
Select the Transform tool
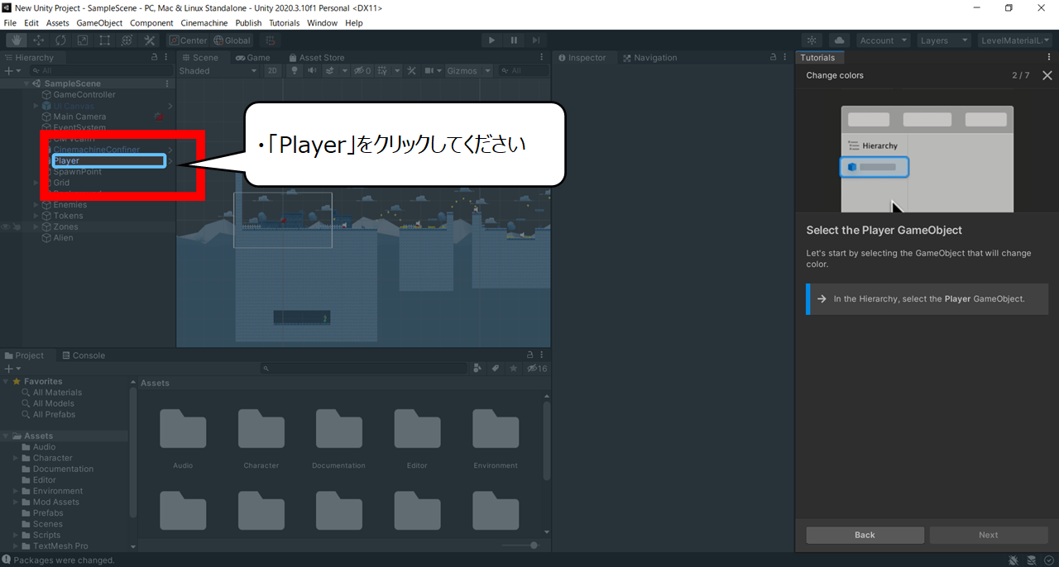click(127, 40)
